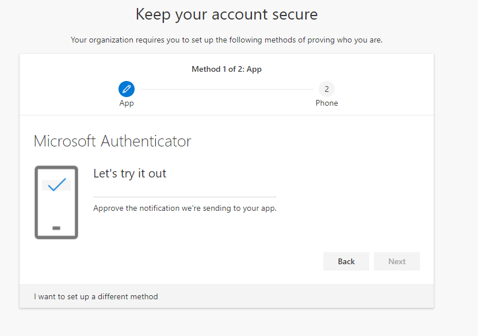This screenshot has width=478, height=336.
Task: Click the 'Method 1 of 2: App' title
Action: pyautogui.click(x=227, y=69)
